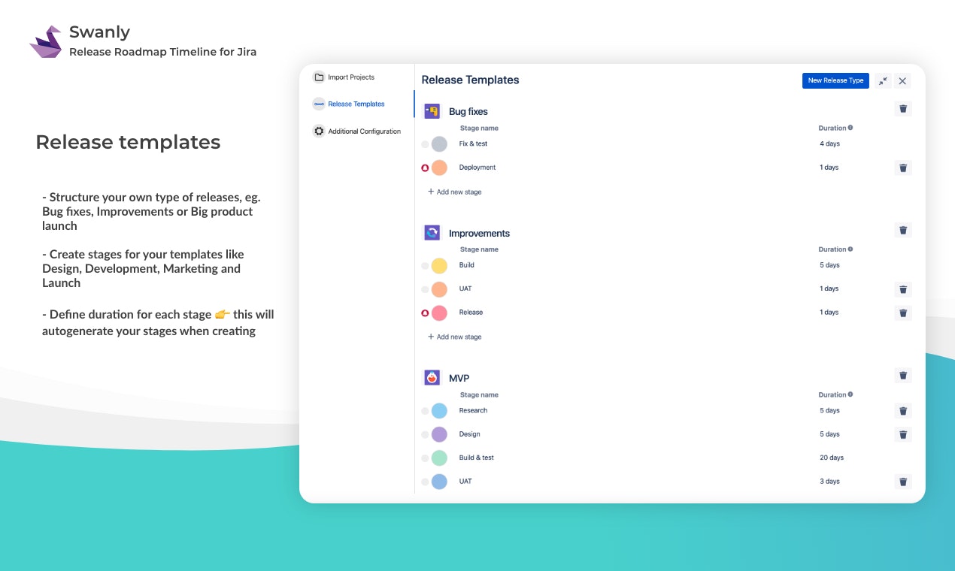Click the New Release Type button
The width and height of the screenshot is (955, 571).
click(x=835, y=80)
